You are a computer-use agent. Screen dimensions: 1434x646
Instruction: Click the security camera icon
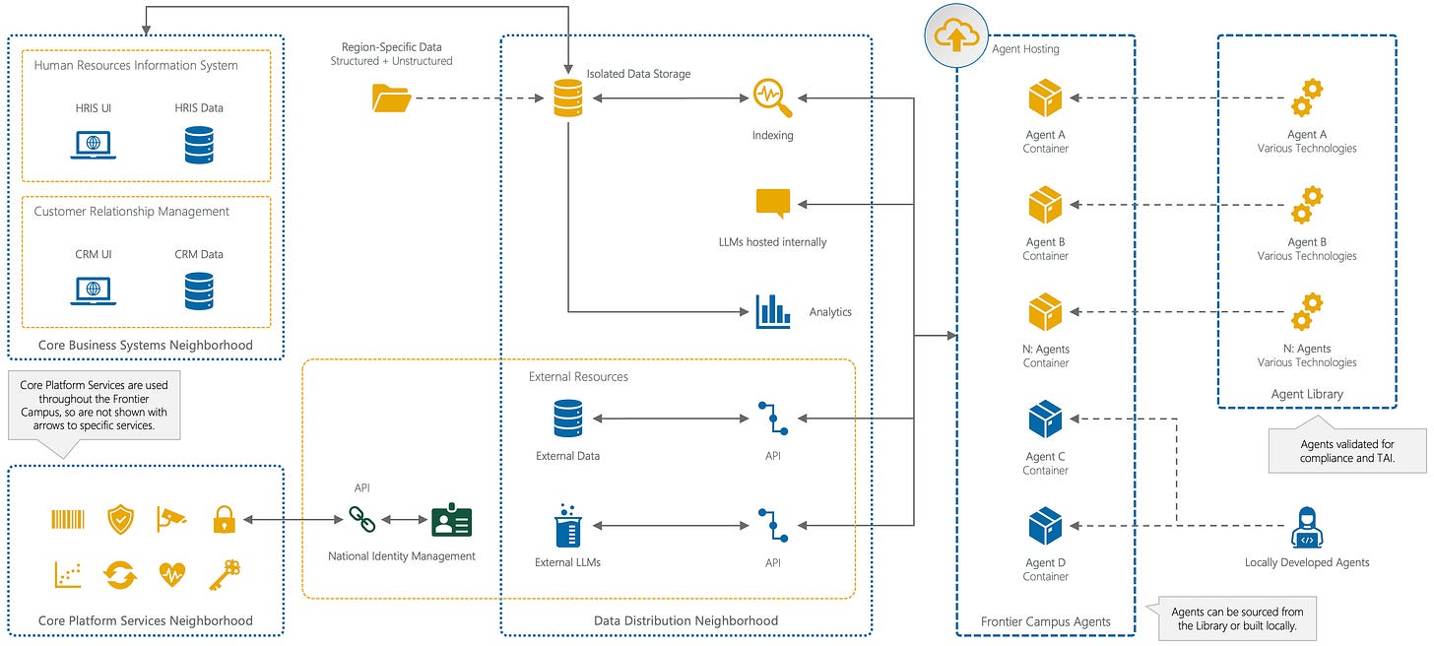(171, 518)
